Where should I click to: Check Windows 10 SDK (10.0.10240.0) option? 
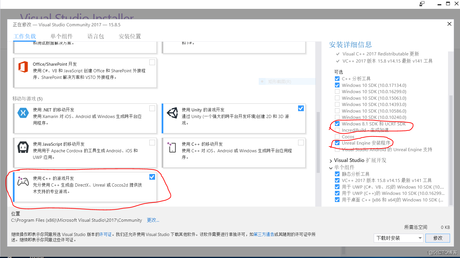click(x=337, y=117)
